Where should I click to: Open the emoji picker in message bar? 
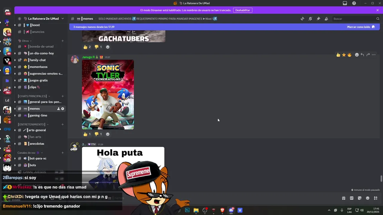368,198
